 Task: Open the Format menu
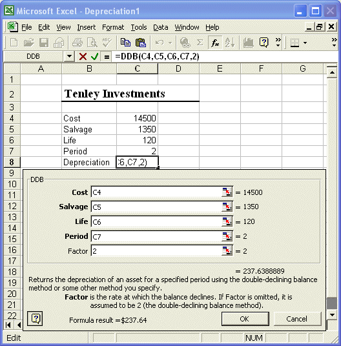point(113,27)
